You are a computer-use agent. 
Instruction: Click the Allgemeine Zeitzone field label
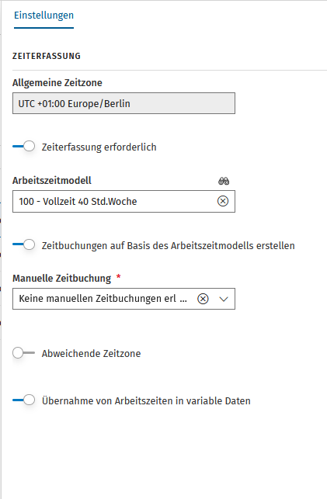(57, 83)
